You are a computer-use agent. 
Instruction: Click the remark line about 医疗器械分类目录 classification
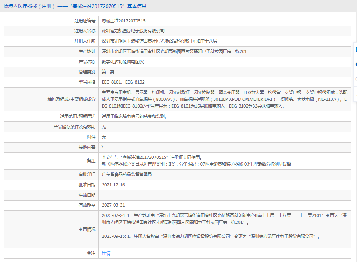point(196,164)
